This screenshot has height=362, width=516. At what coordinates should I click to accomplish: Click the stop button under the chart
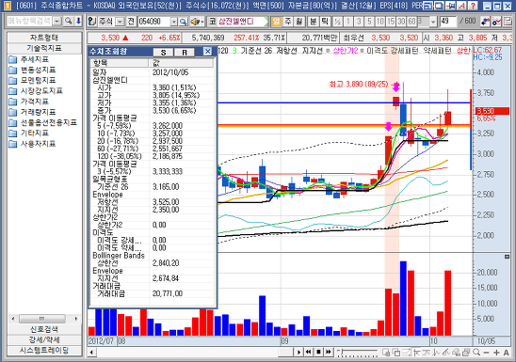pos(318,352)
